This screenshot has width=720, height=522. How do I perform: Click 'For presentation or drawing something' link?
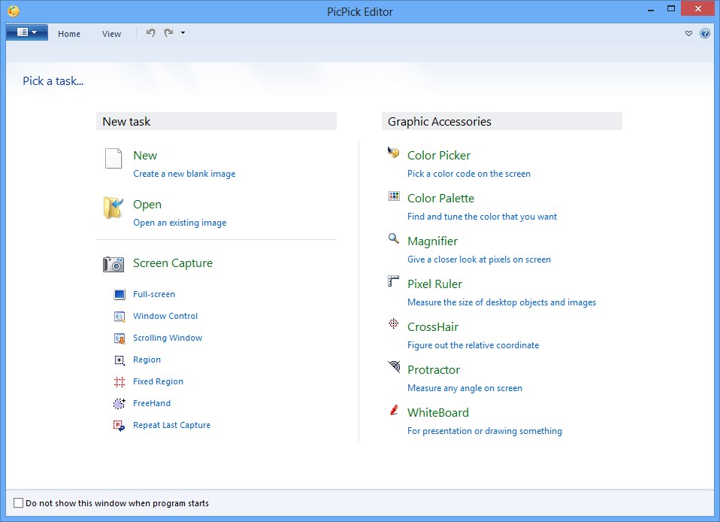[x=485, y=431]
